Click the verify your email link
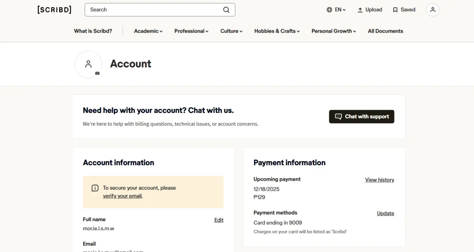The width and height of the screenshot is (474, 252). pyautogui.click(x=122, y=196)
